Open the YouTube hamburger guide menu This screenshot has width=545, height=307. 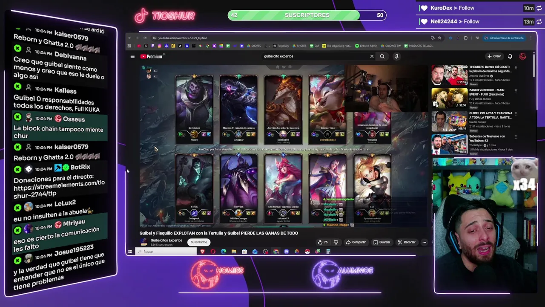[132, 56]
